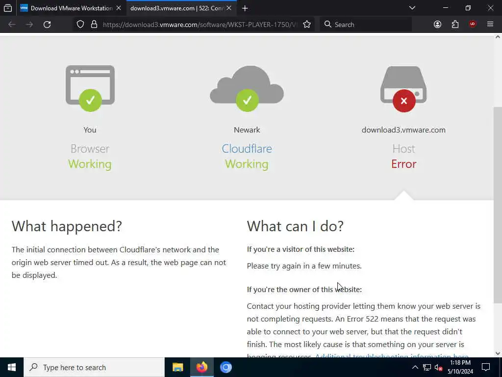The width and height of the screenshot is (502, 377).
Task: Click the Firefox taskbar icon
Action: pos(201,367)
